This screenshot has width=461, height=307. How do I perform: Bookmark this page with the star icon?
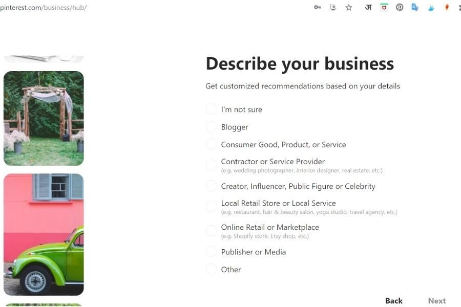coord(349,8)
